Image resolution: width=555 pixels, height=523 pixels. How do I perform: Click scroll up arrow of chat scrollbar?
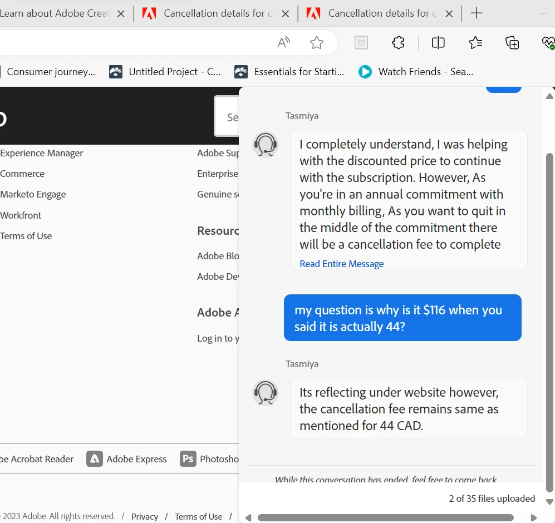tap(549, 96)
